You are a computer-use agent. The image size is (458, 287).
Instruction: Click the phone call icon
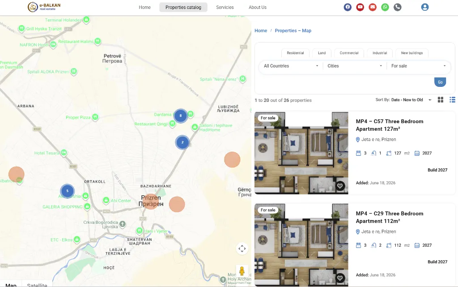pyautogui.click(x=397, y=7)
